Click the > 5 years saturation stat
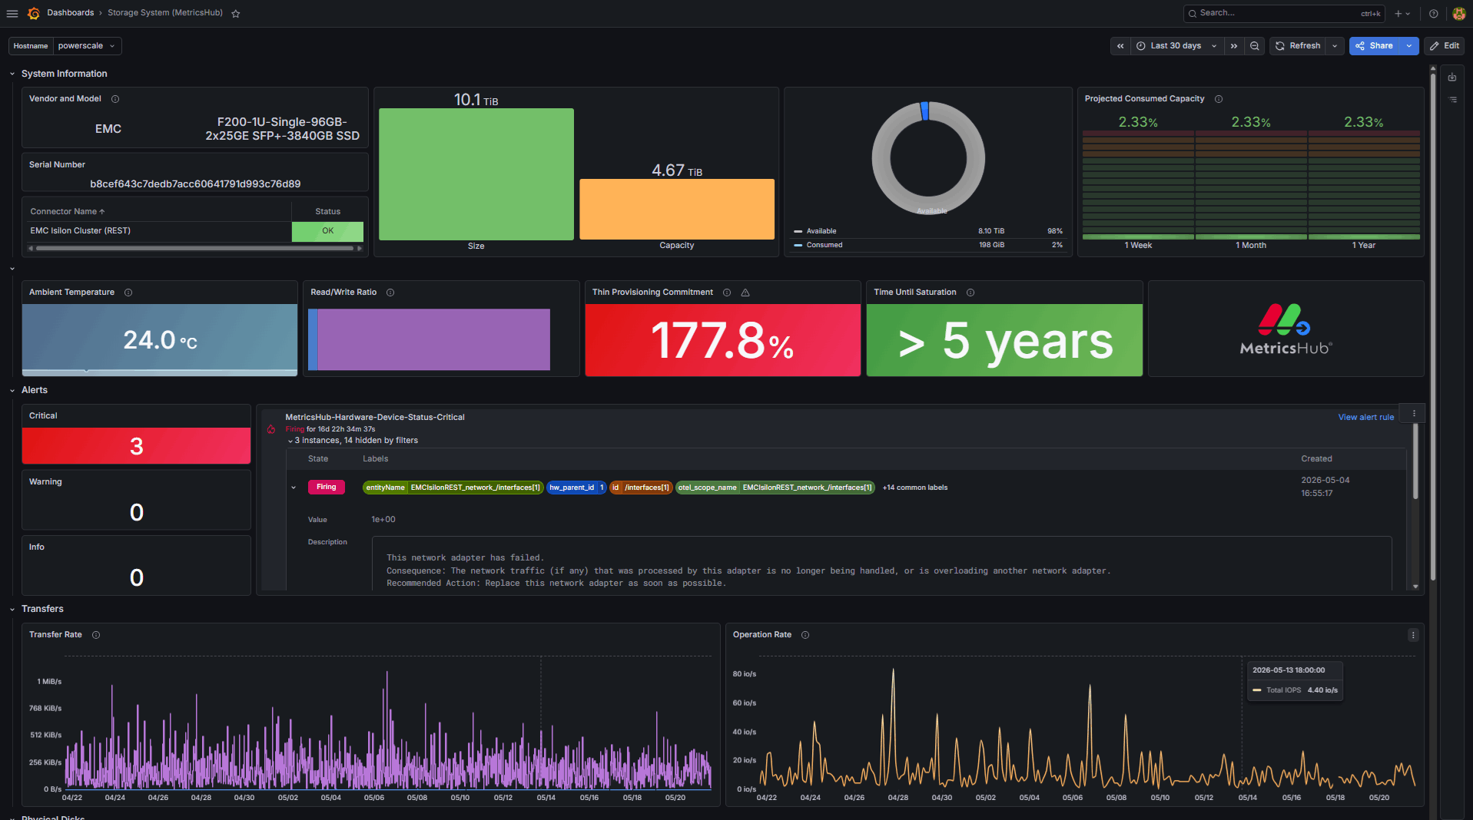1473x820 pixels. [x=1005, y=340]
